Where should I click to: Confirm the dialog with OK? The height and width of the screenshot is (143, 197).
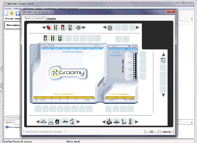151,132
